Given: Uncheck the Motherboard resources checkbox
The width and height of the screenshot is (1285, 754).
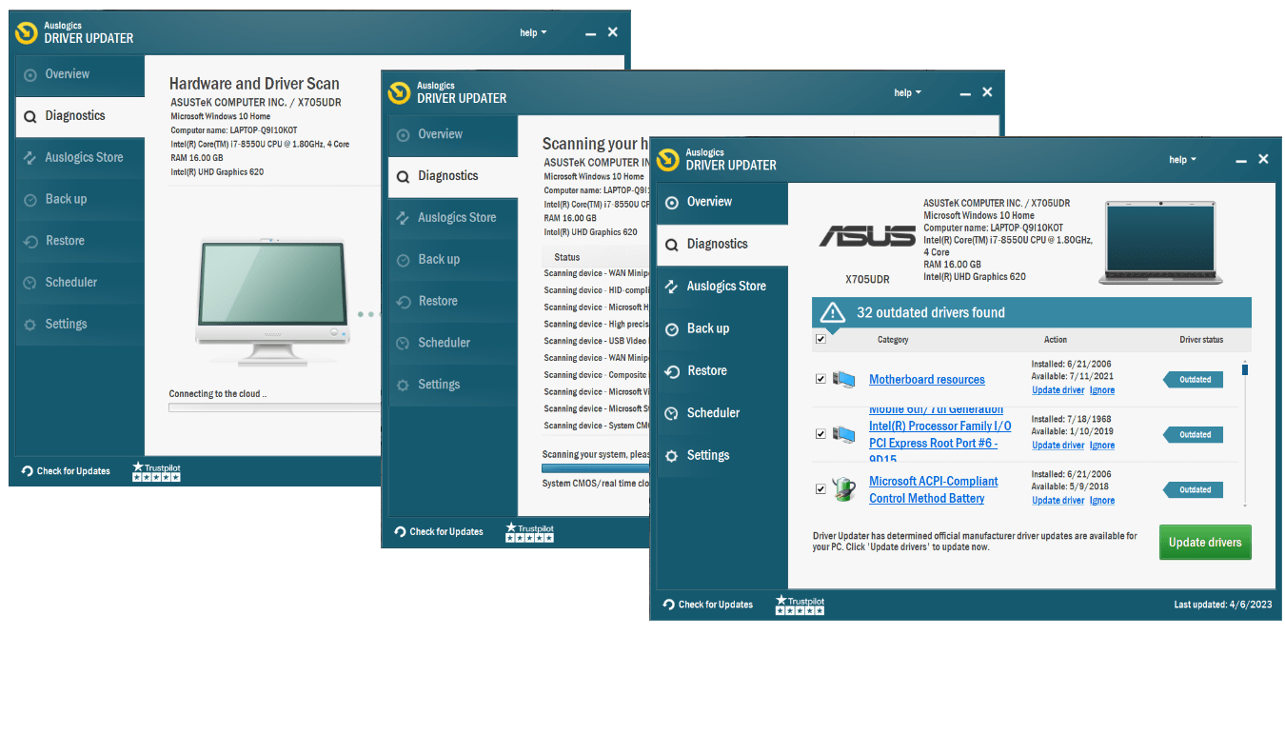Looking at the screenshot, I should click(820, 379).
